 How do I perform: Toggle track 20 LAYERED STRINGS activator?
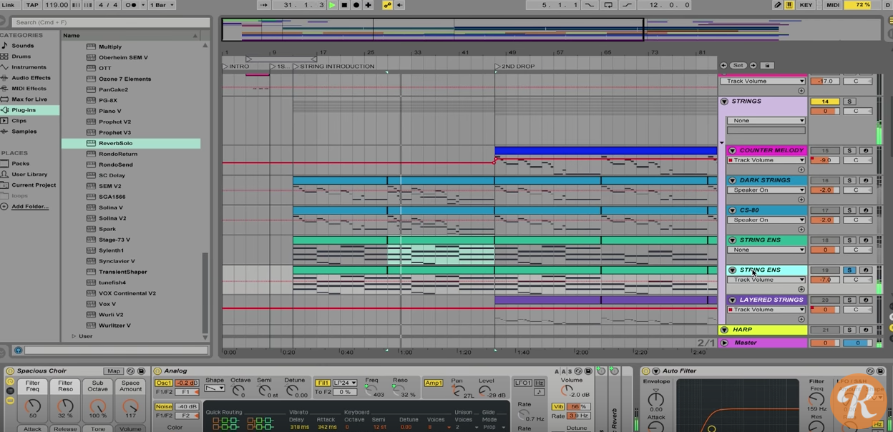click(824, 300)
